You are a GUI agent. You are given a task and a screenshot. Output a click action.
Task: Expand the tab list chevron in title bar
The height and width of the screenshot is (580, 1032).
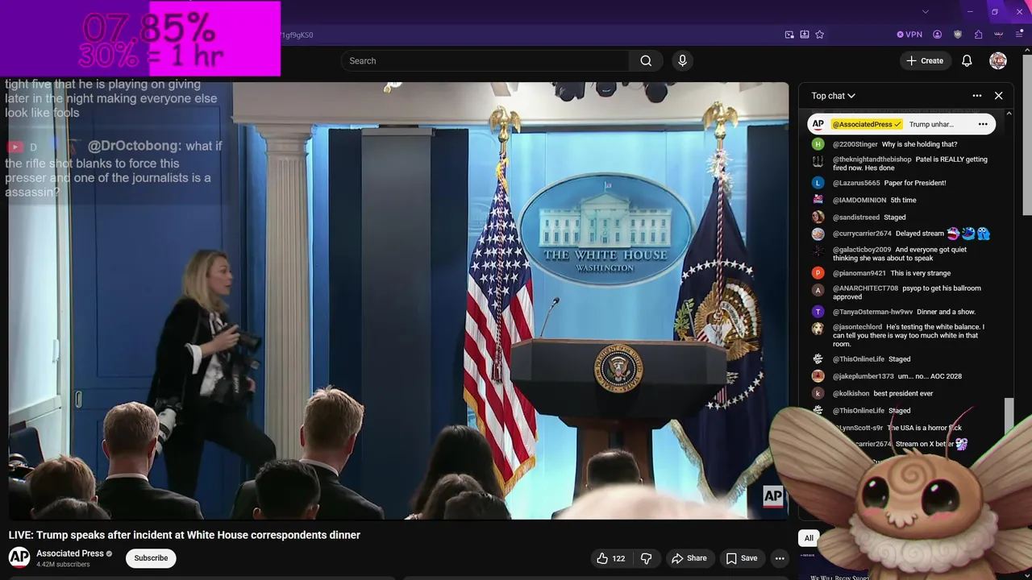click(925, 11)
